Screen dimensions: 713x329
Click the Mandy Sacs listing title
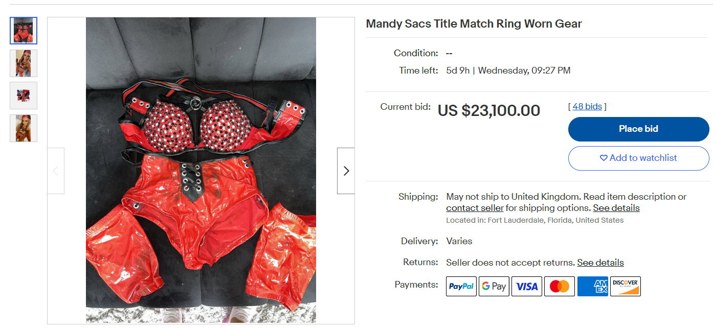(474, 24)
